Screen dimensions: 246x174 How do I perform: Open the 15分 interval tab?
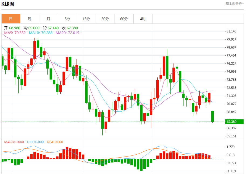[86, 19]
